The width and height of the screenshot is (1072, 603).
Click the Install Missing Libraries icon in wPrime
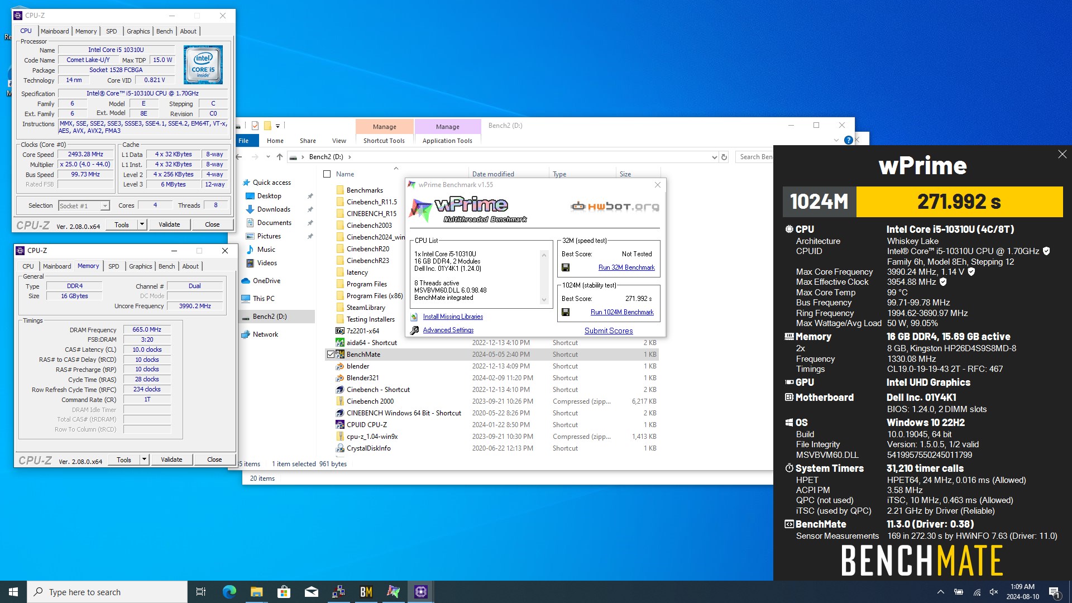pos(414,317)
